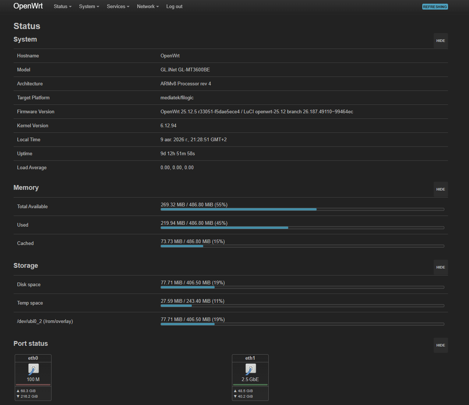Hide the Storage section
This screenshot has width=469, height=405.
coord(441,267)
